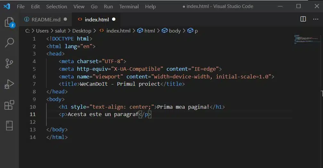Click line number 14 in gutter
323x168 pixels.
(33, 137)
